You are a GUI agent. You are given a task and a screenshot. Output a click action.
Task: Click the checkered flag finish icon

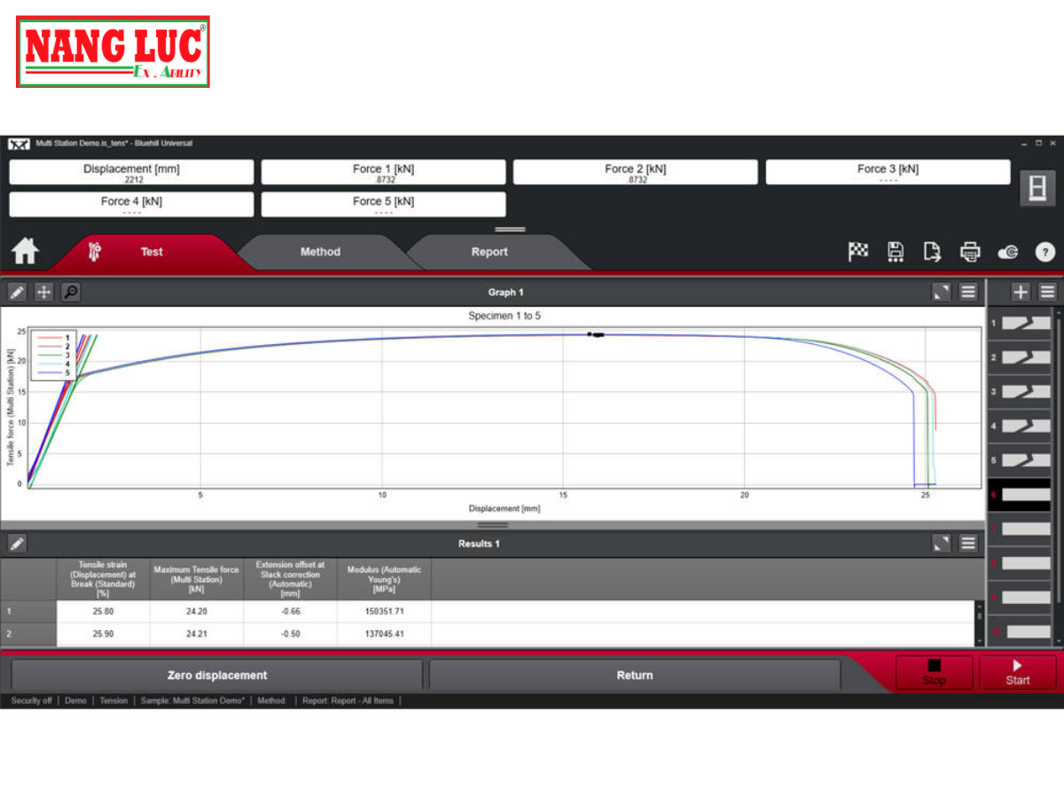(858, 252)
